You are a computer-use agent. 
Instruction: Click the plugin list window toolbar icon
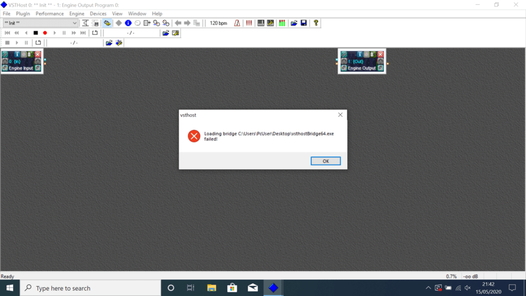tap(95, 23)
